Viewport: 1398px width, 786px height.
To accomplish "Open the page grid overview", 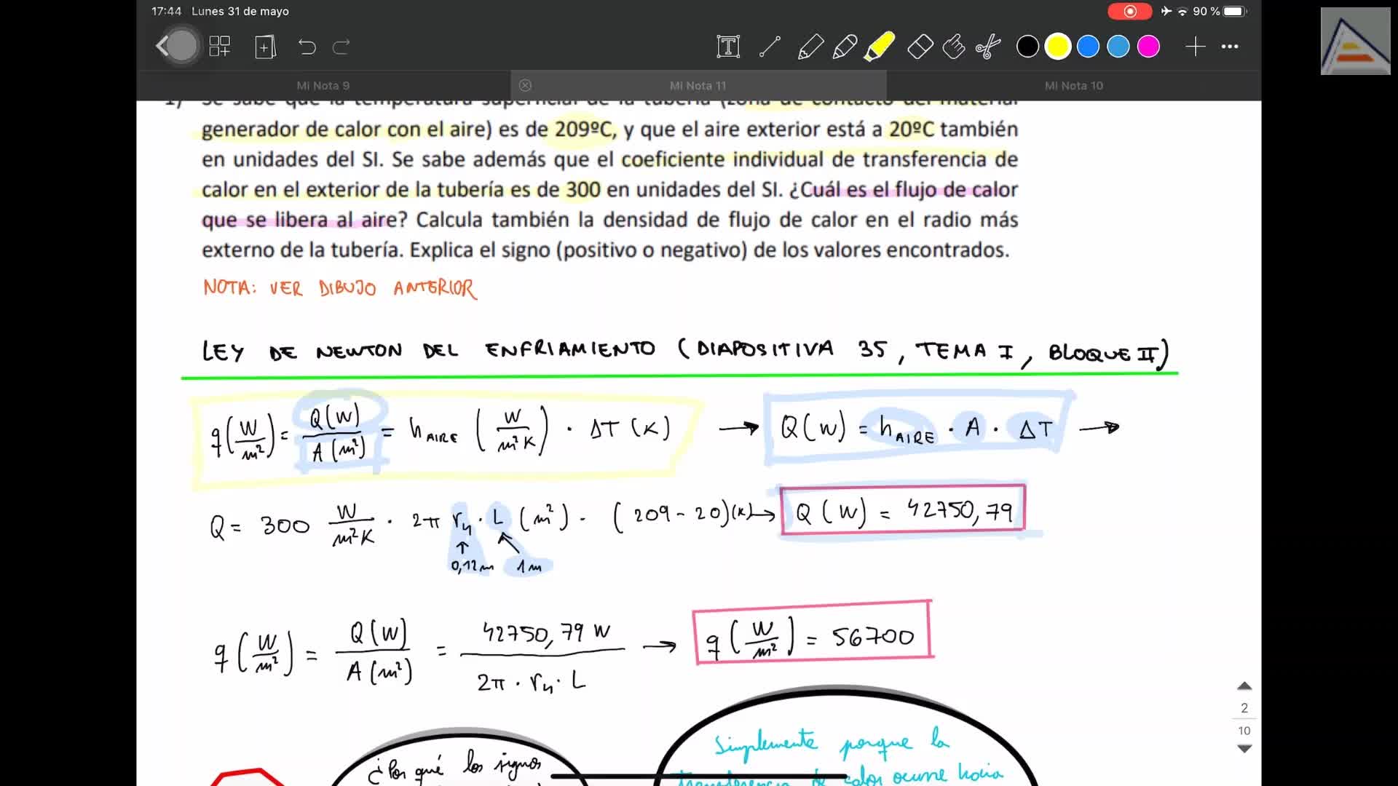I will (219, 47).
